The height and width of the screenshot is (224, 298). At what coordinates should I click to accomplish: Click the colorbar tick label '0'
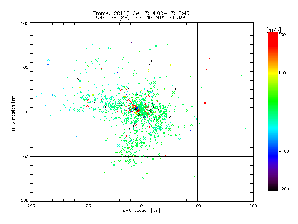[x=279, y=112]
